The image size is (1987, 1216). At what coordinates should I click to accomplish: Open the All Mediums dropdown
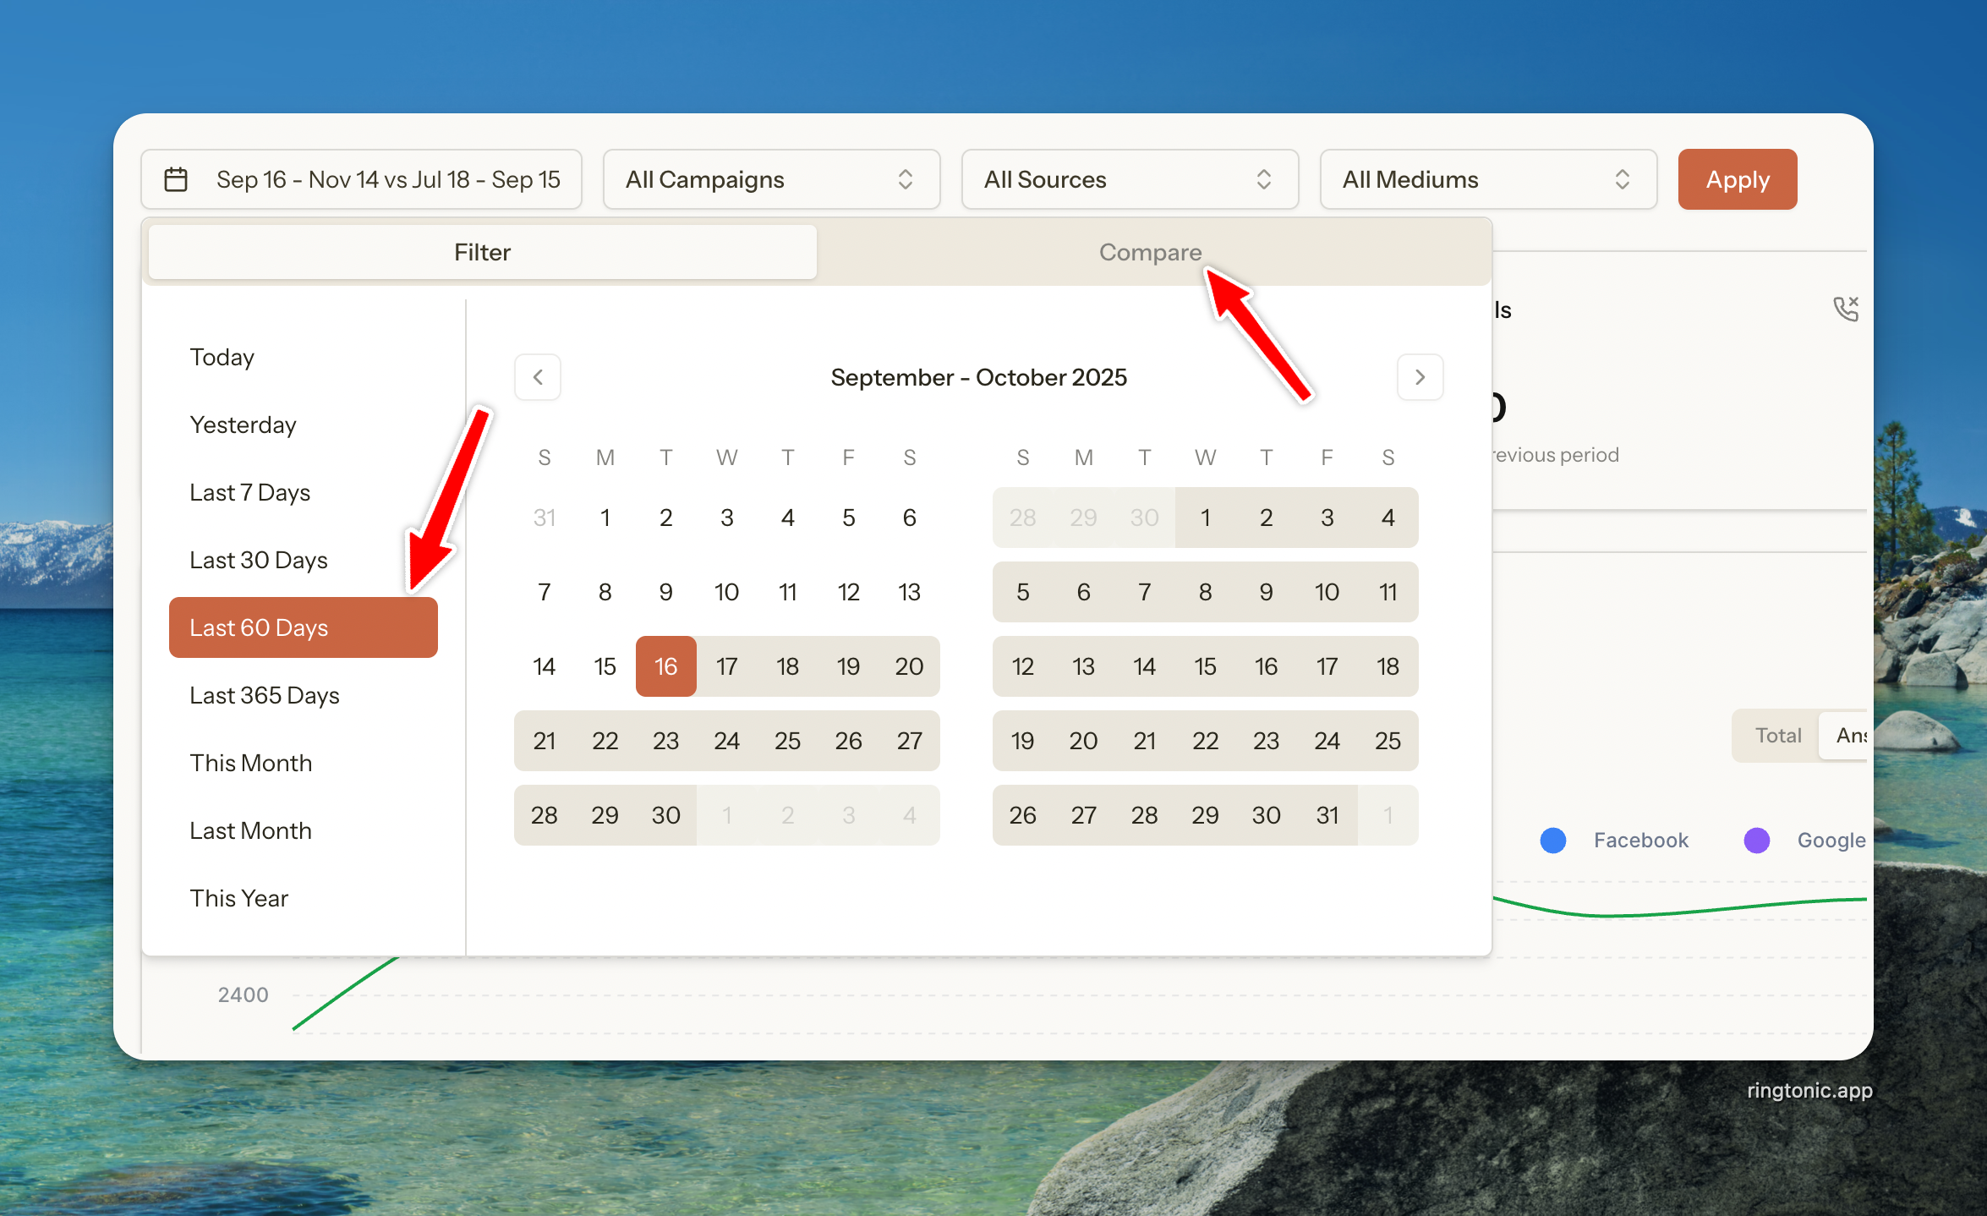point(1487,179)
